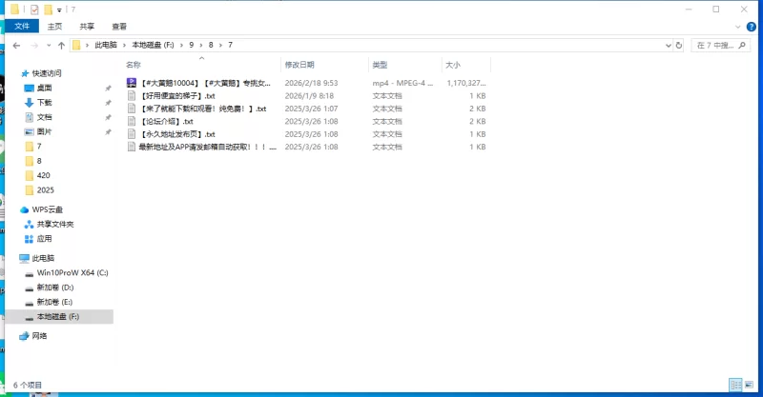Screen dimensions: 763x397
Task: Expand the ribbon with the chevron
Action: (x=737, y=27)
